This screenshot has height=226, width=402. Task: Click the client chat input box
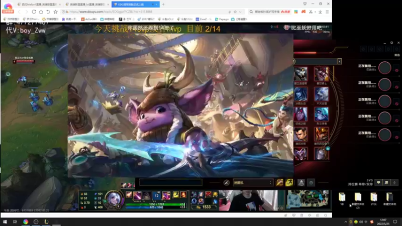click(x=171, y=182)
